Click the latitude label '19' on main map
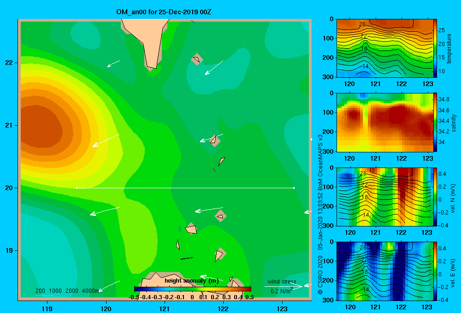Image resolution: width=461 pixels, height=313 pixels. tap(9, 250)
